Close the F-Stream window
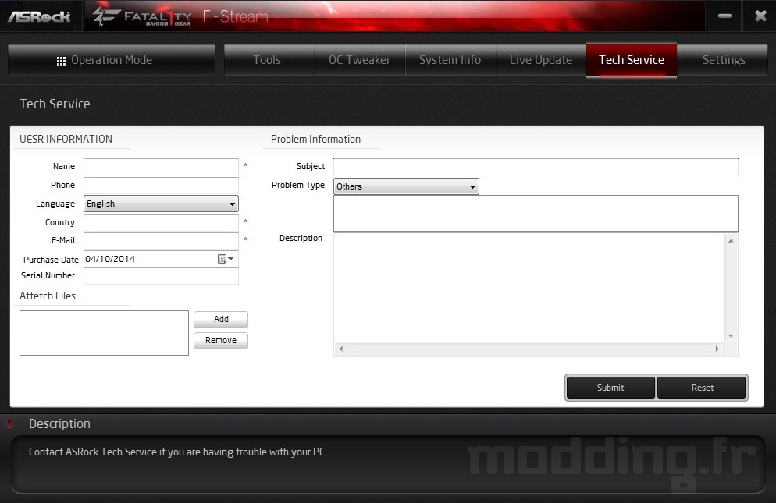 (x=760, y=16)
